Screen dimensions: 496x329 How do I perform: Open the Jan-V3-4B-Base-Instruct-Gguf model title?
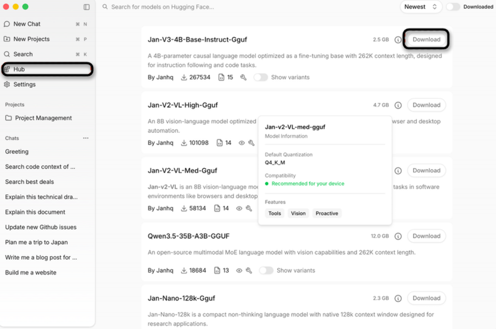(x=197, y=39)
